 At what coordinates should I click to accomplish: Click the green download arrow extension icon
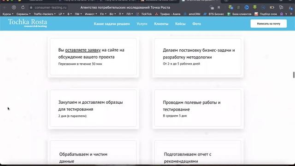[255, 7]
